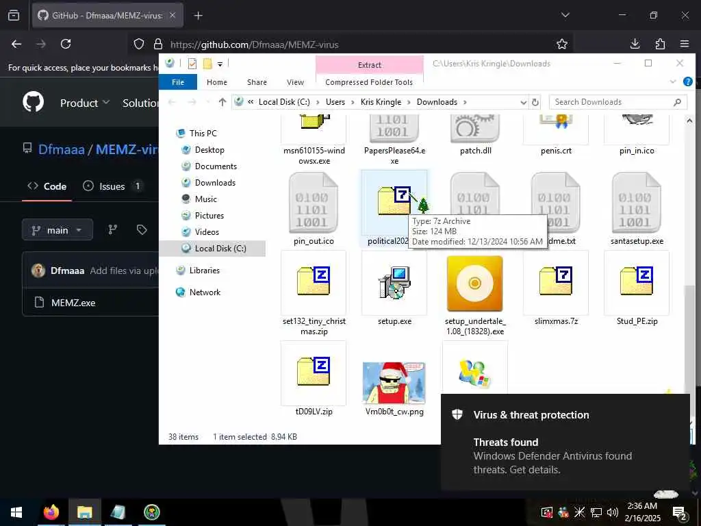
Task: Open Firefox hamburger application menu
Action: [685, 44]
